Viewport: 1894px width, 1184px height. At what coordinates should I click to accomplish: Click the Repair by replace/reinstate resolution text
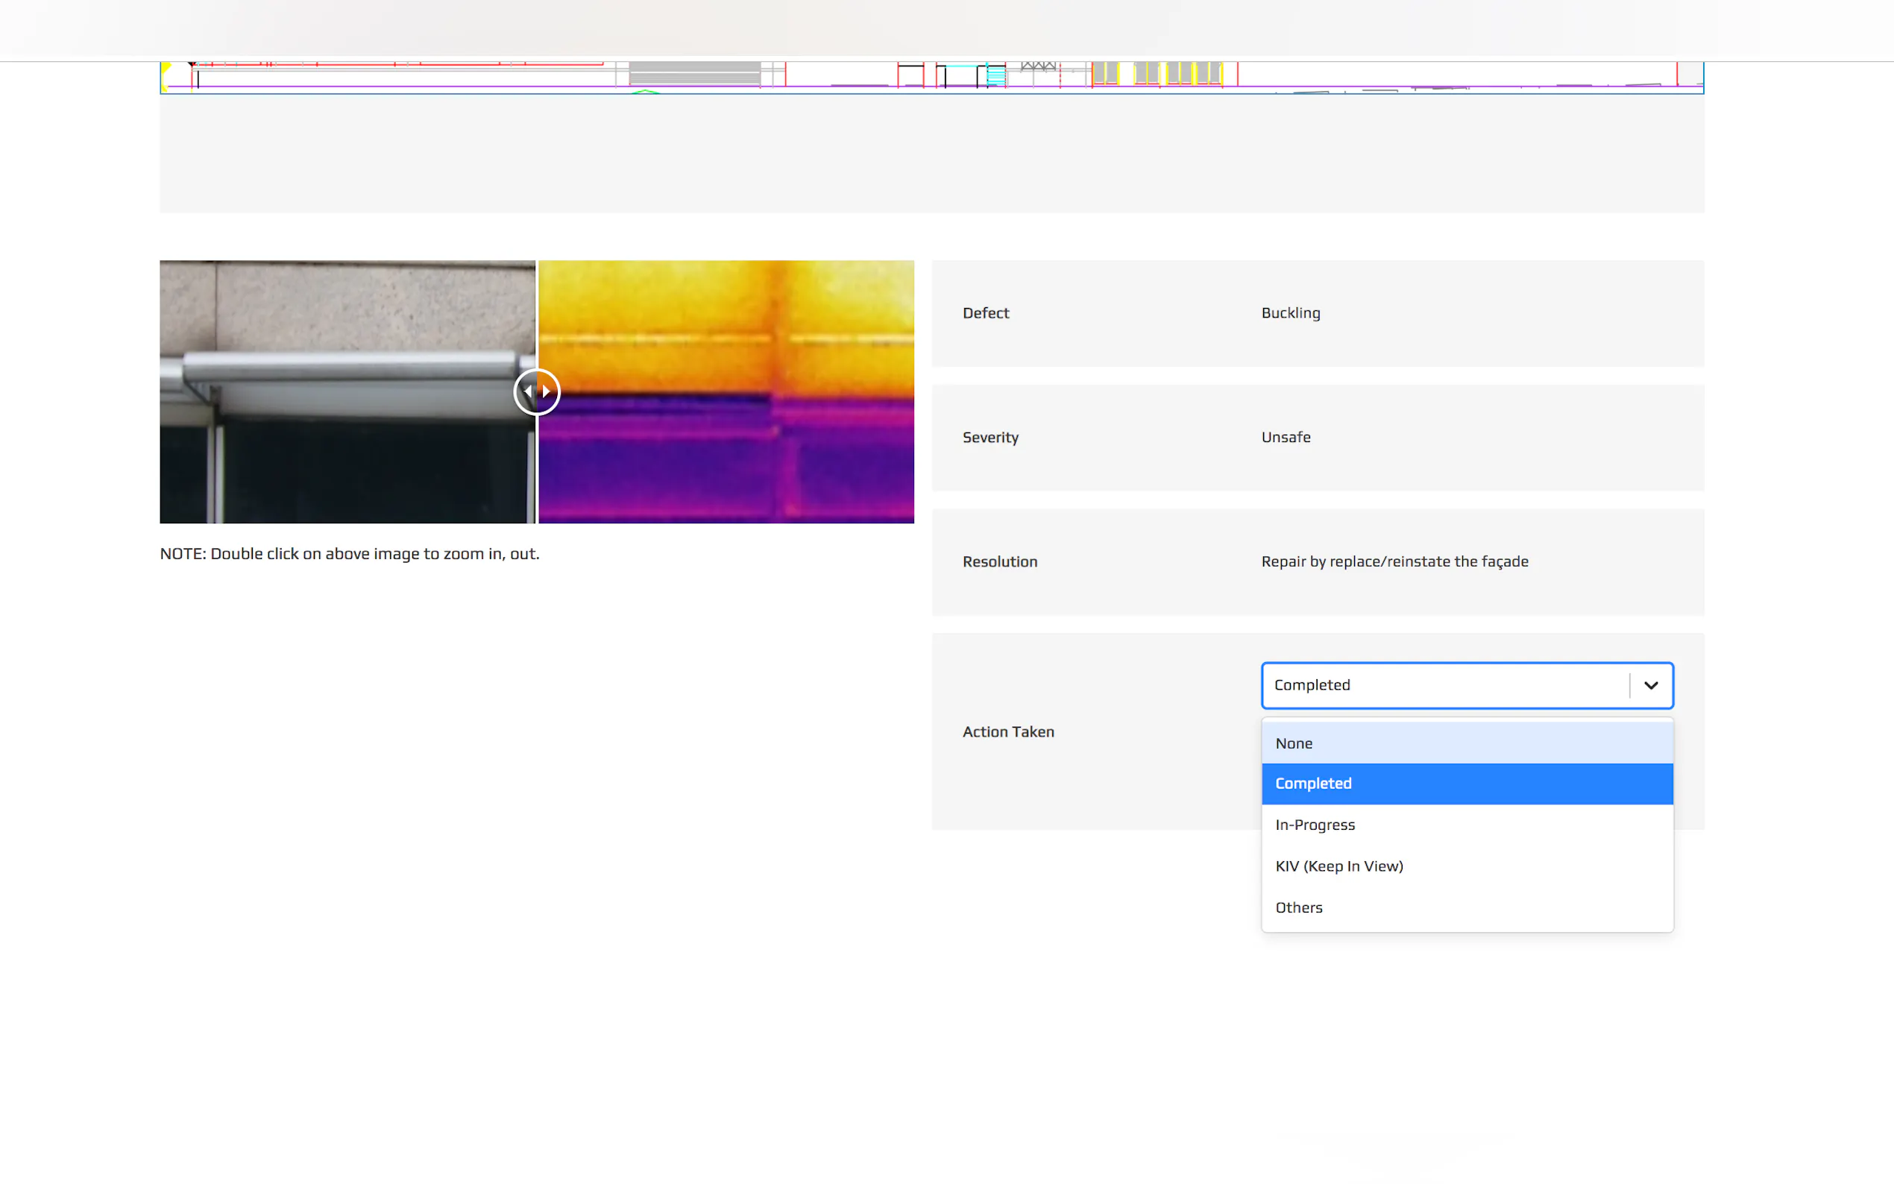(x=1394, y=561)
